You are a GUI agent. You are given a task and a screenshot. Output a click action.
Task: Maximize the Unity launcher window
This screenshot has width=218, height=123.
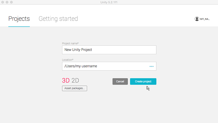11,2
